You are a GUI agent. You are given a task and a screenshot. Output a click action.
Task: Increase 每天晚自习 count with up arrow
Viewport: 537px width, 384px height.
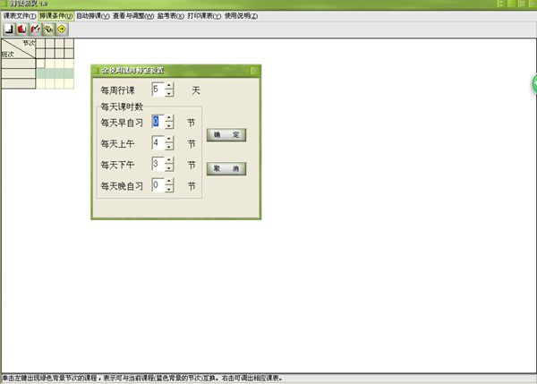(x=169, y=182)
